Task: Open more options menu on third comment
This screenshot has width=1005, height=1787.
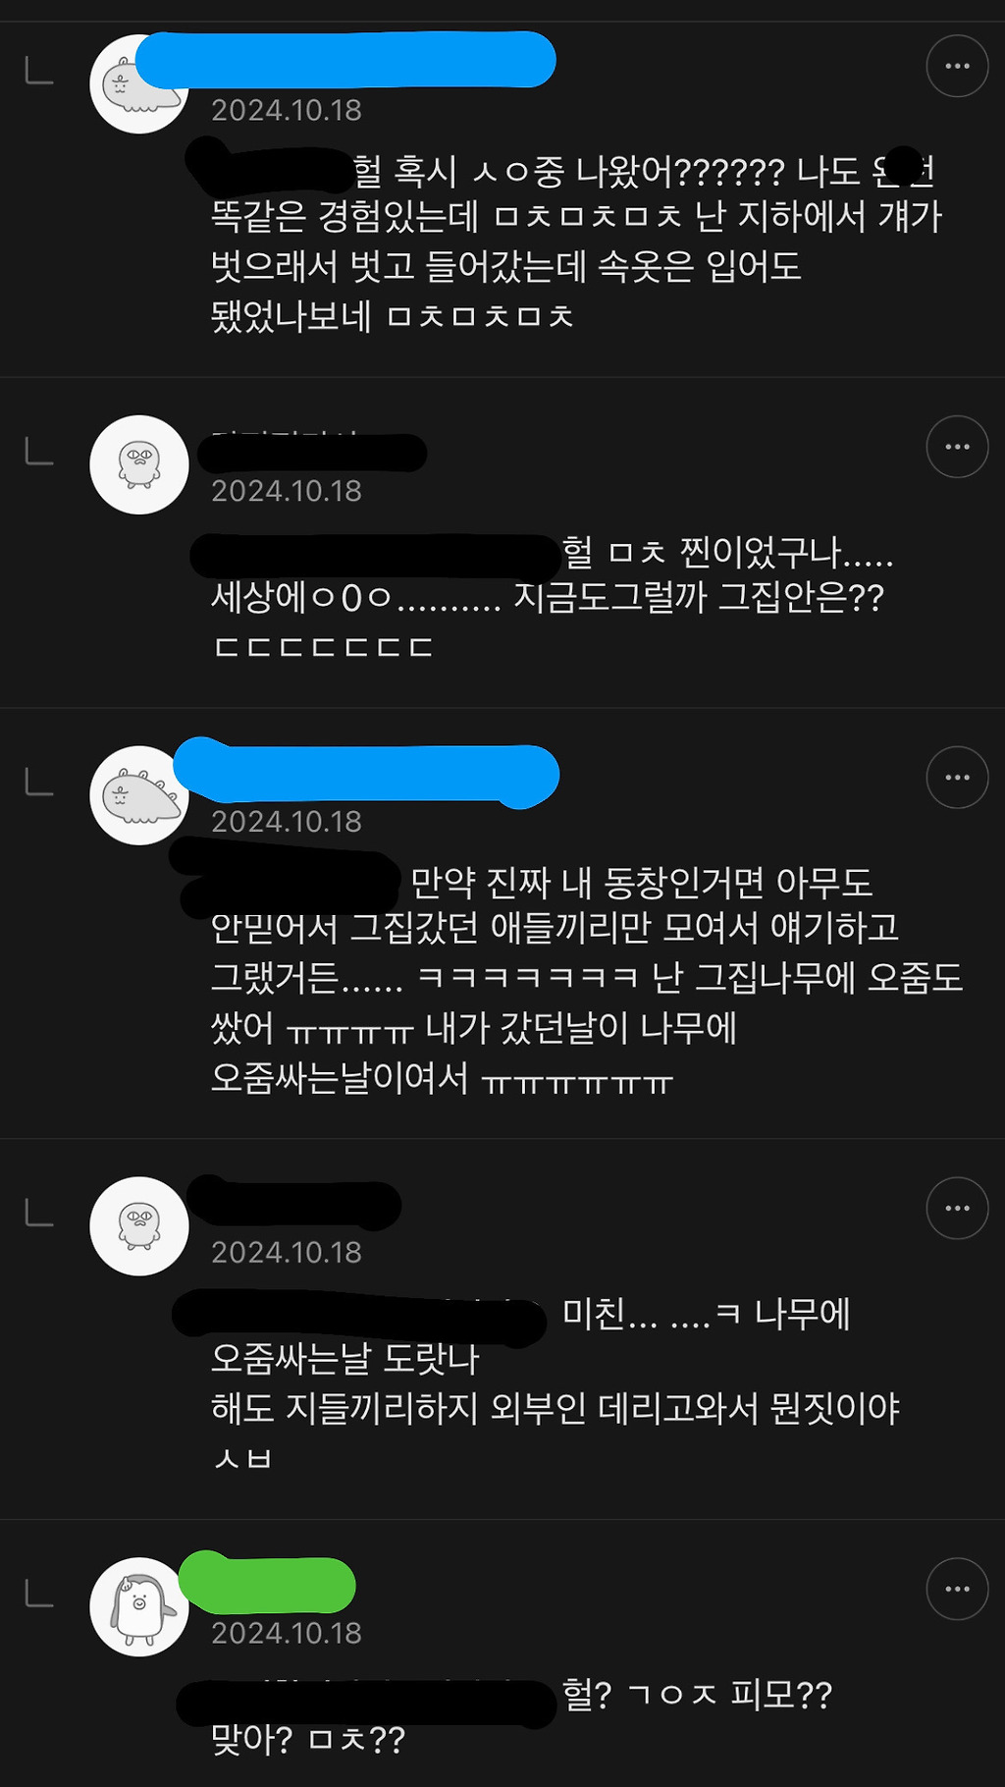Action: pos(957,778)
